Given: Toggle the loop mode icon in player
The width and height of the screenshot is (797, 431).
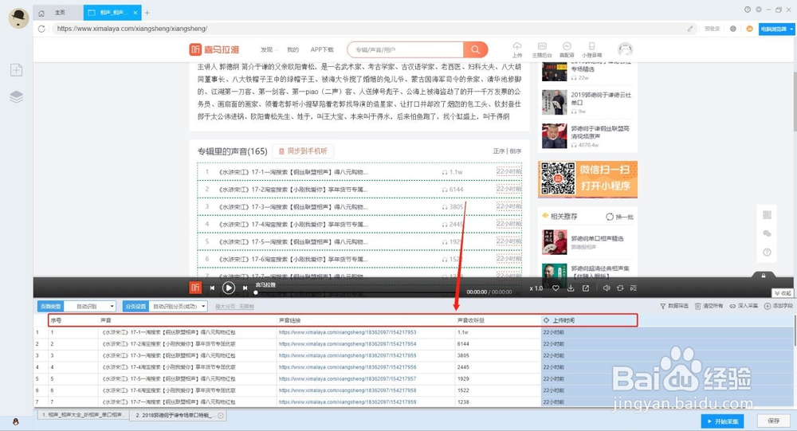Looking at the screenshot, I should tap(620, 288).
